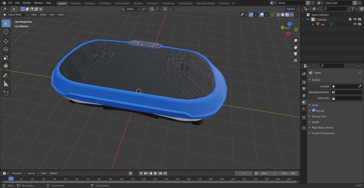Toggle X-Ray mode in viewport header
The image size is (364, 188).
(x=272, y=15)
